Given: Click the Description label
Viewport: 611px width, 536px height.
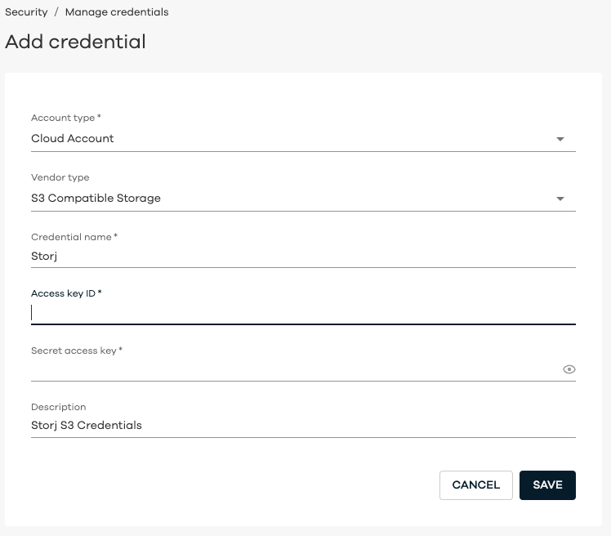Looking at the screenshot, I should (59, 407).
